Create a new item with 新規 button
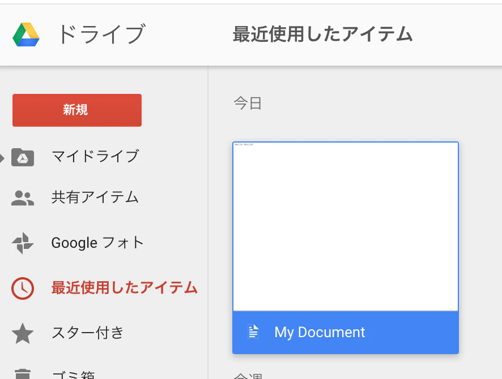The height and width of the screenshot is (379, 502). pos(77,110)
